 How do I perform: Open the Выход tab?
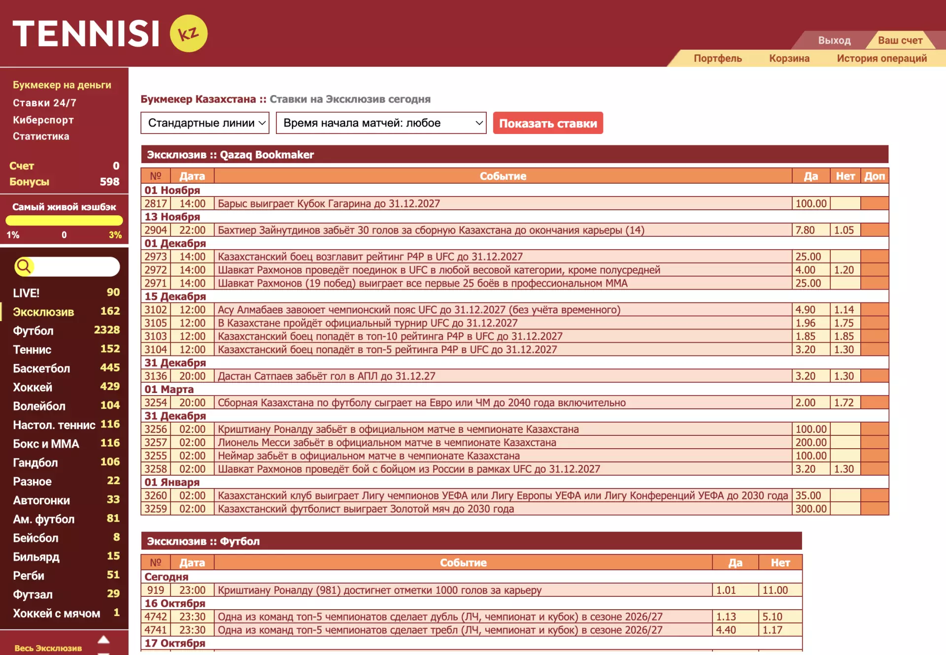[x=834, y=40]
